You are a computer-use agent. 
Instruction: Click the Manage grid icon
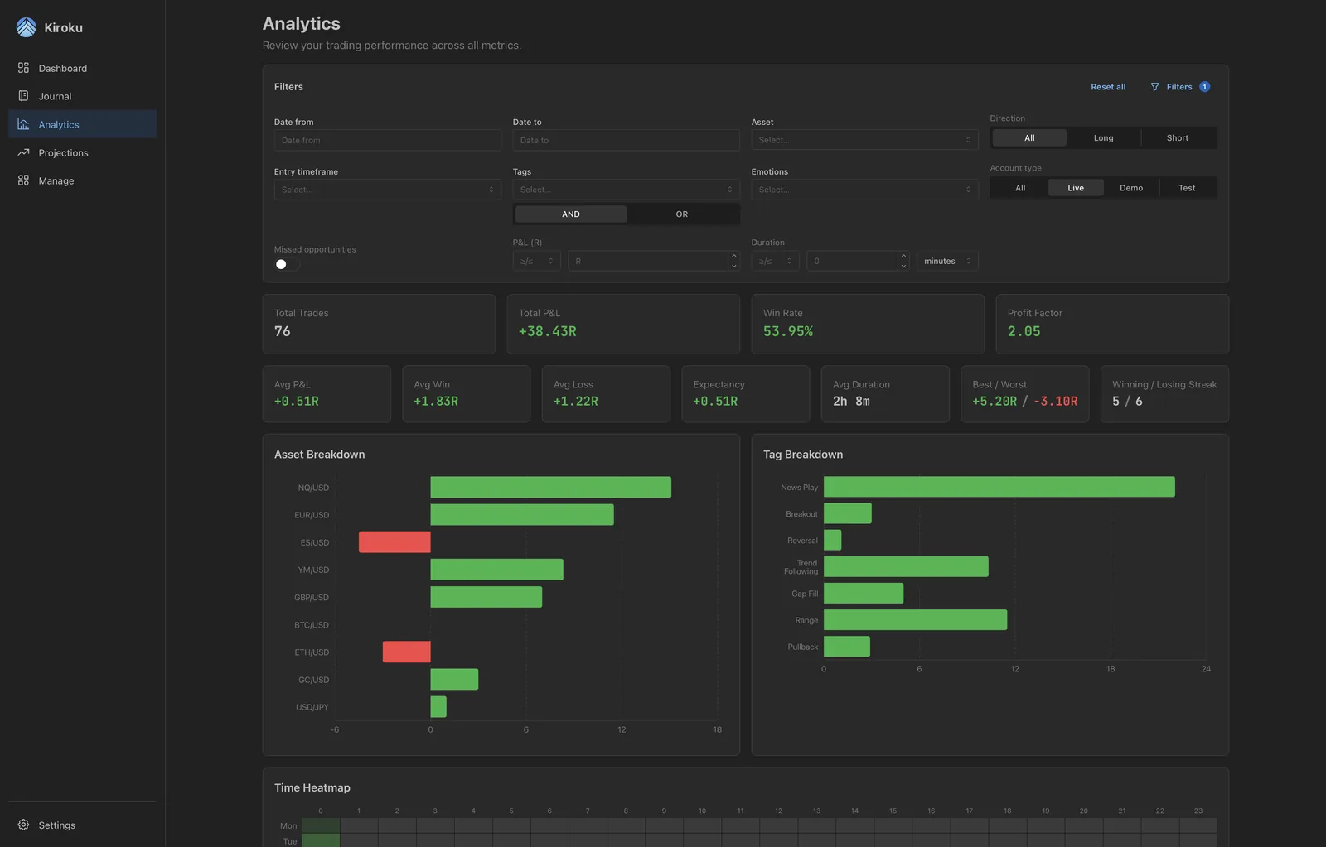click(x=23, y=180)
